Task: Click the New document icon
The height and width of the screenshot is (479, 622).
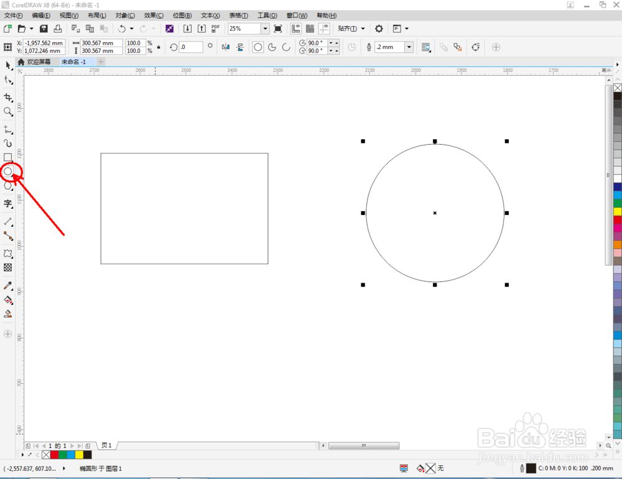Action: pyautogui.click(x=7, y=29)
